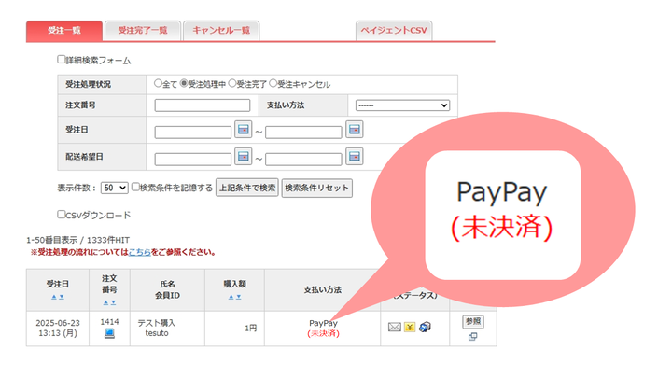The image size is (672, 378).
Task: Open calendar for 配送希望日 end date
Action: tap(355, 157)
